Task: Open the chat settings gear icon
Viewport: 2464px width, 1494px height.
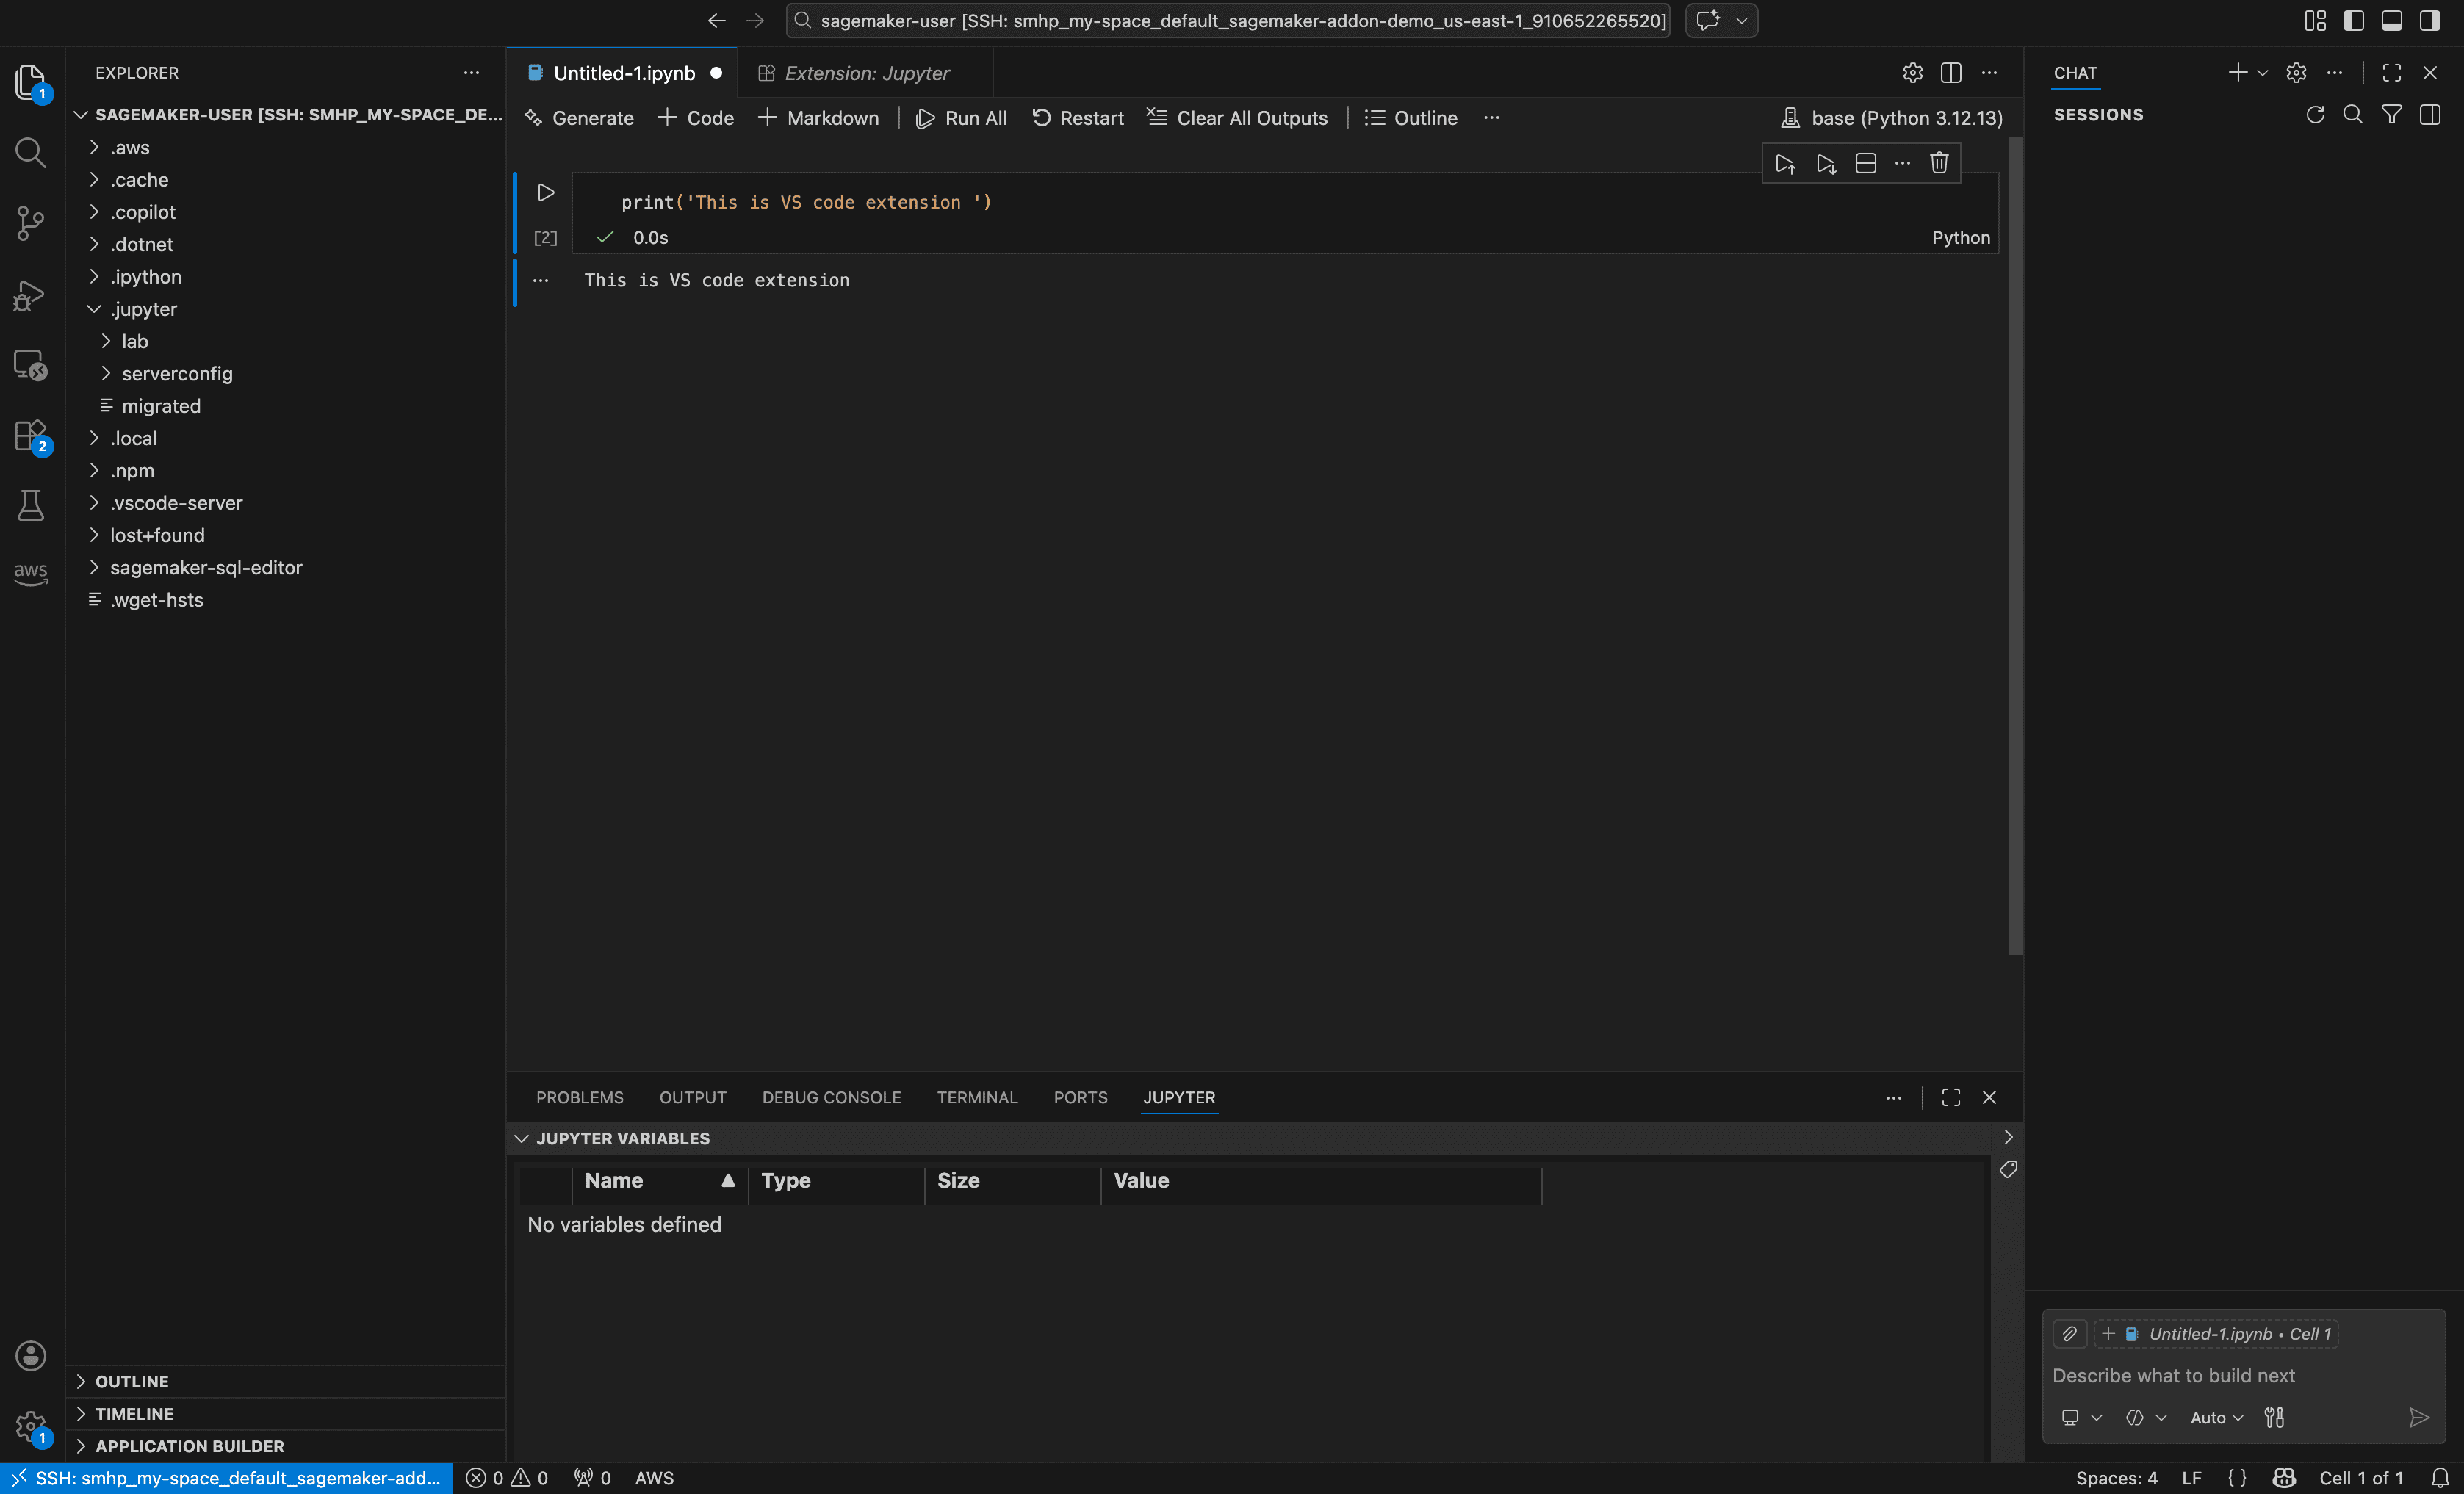Action: (x=2296, y=73)
